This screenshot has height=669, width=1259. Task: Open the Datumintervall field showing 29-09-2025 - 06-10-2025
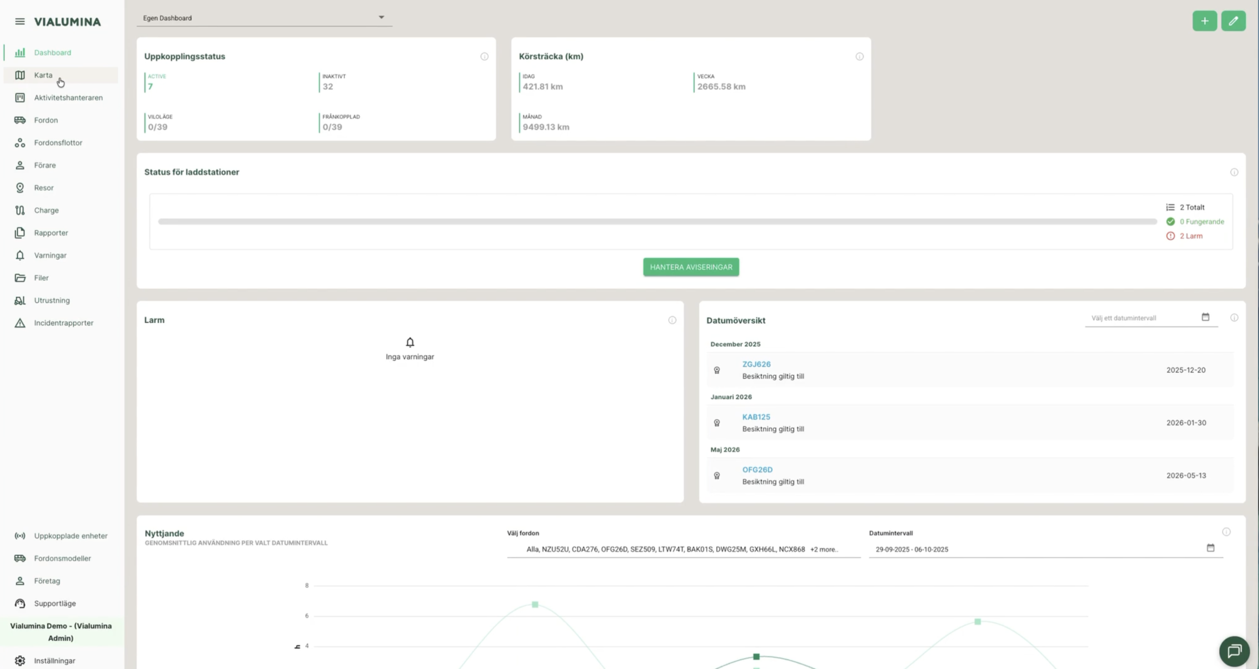click(x=1046, y=550)
